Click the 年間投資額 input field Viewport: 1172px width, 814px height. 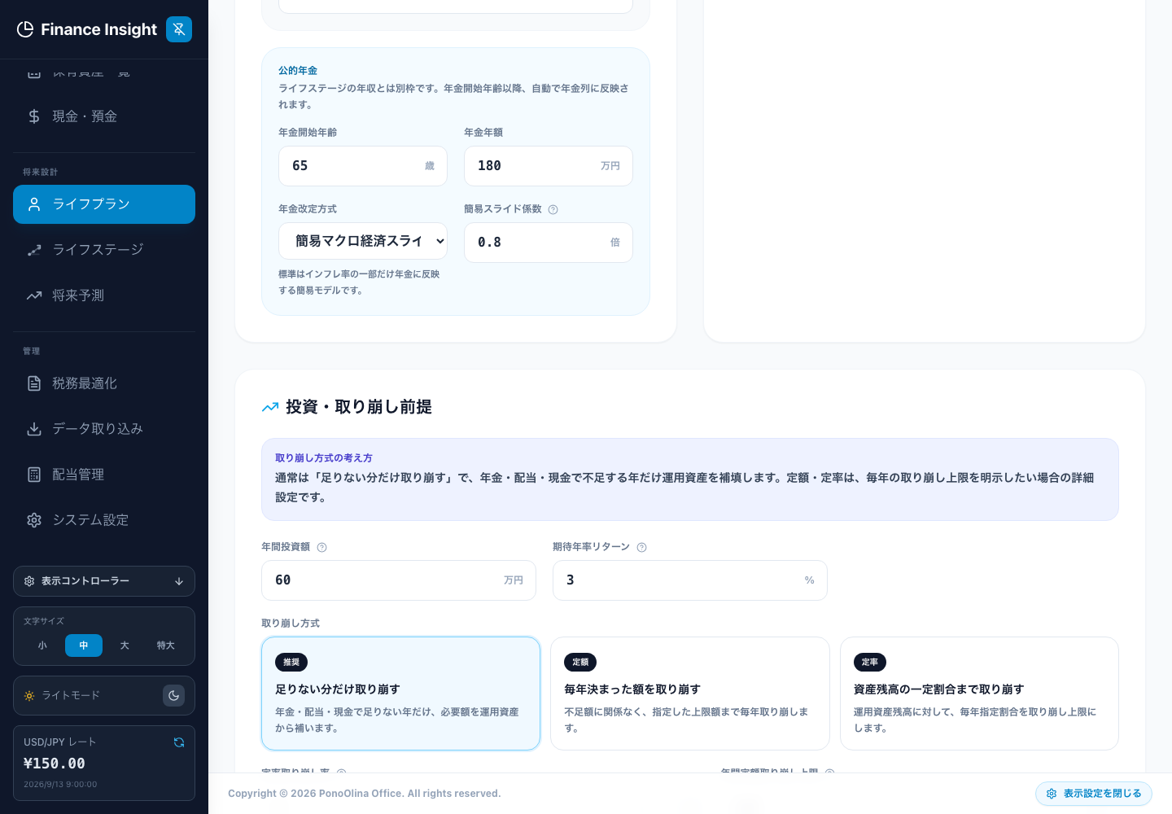399,580
